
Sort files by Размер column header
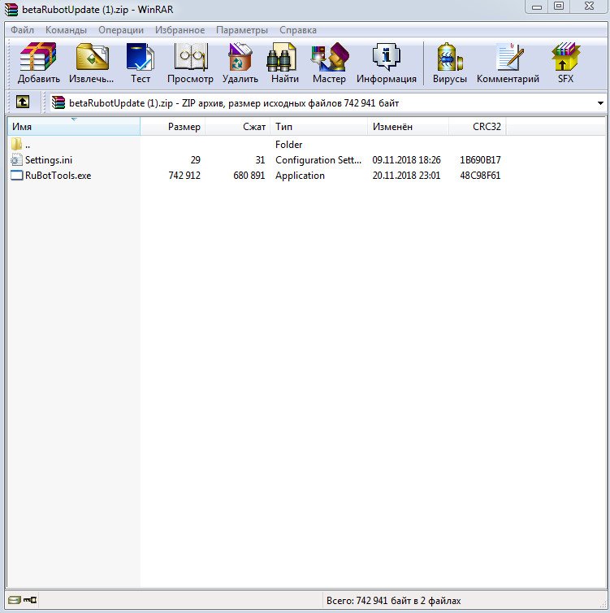[184, 127]
